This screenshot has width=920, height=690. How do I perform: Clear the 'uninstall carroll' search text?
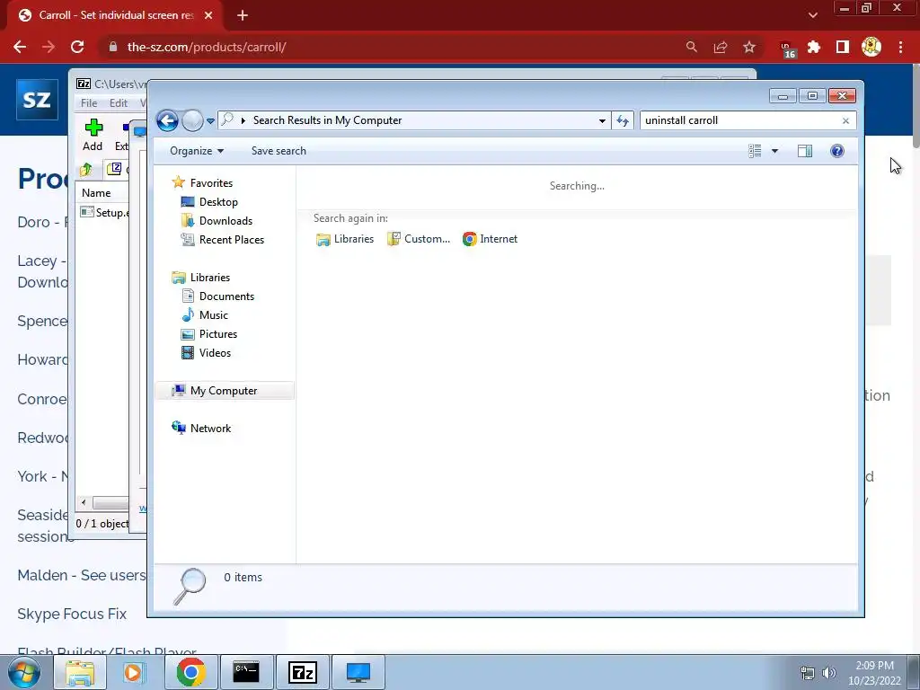[x=845, y=121]
